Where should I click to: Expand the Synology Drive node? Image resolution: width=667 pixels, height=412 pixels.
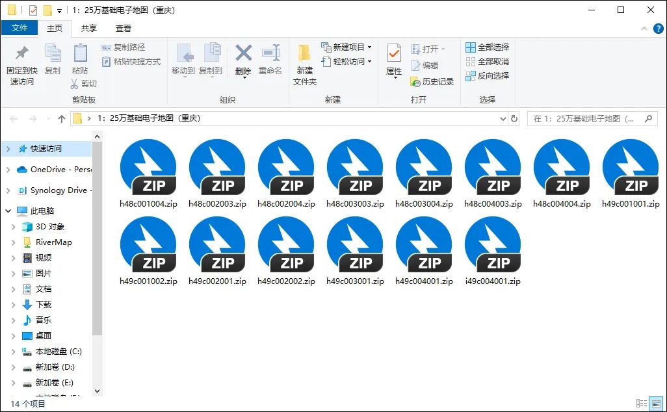pyautogui.click(x=8, y=190)
